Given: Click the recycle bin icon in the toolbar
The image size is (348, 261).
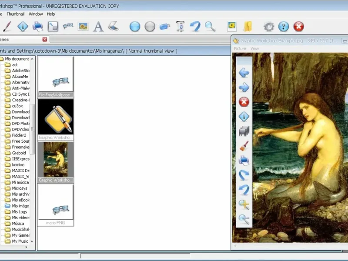Looking at the screenshot, I should tap(180, 27).
